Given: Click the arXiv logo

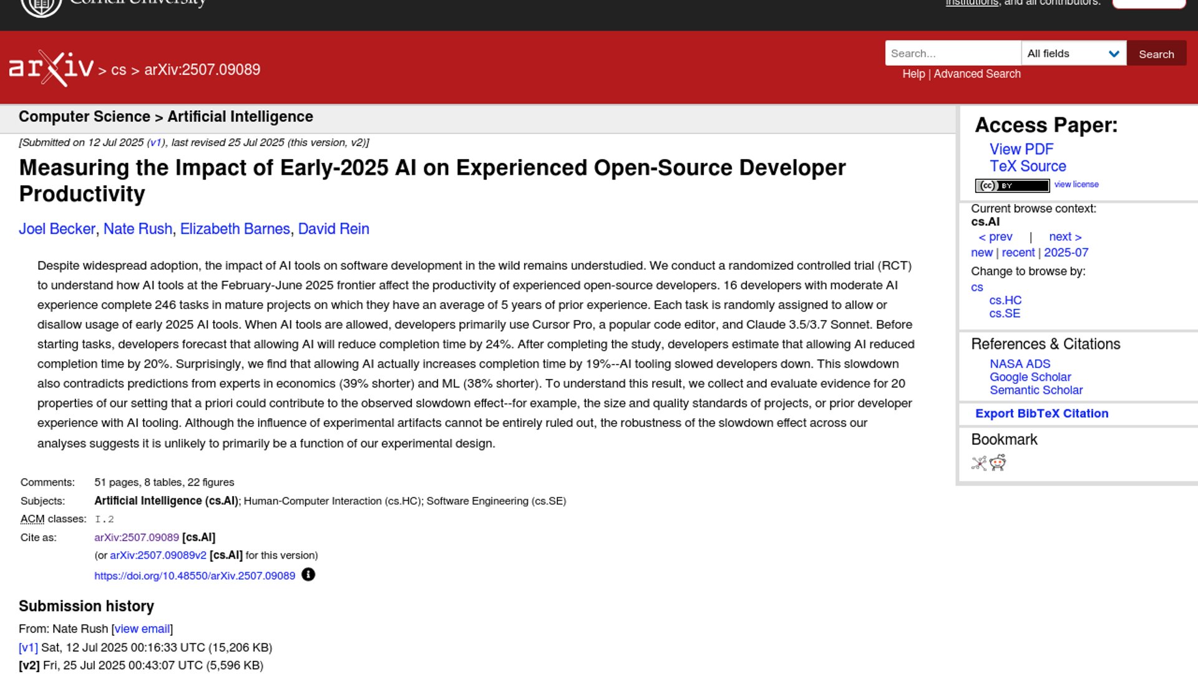Looking at the screenshot, I should 51,67.
